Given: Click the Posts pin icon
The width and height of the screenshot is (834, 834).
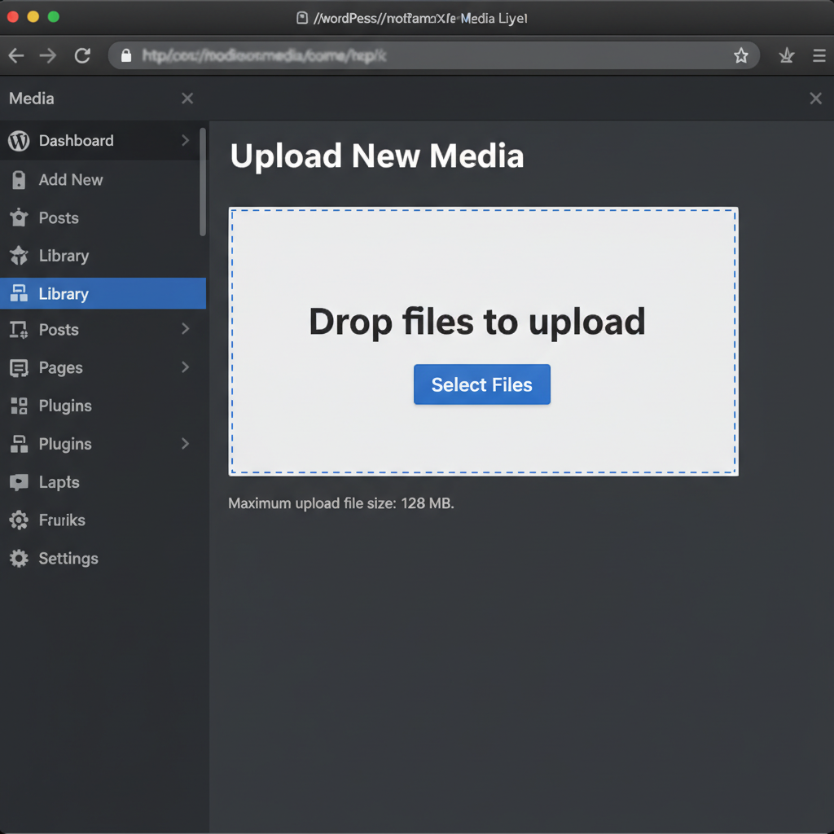Looking at the screenshot, I should (18, 218).
